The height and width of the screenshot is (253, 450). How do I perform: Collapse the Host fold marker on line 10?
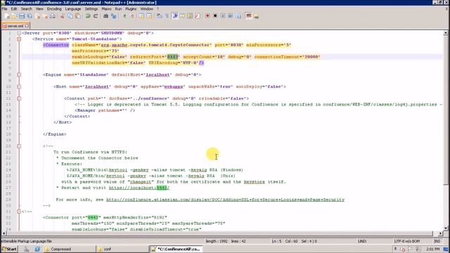(x=19, y=86)
